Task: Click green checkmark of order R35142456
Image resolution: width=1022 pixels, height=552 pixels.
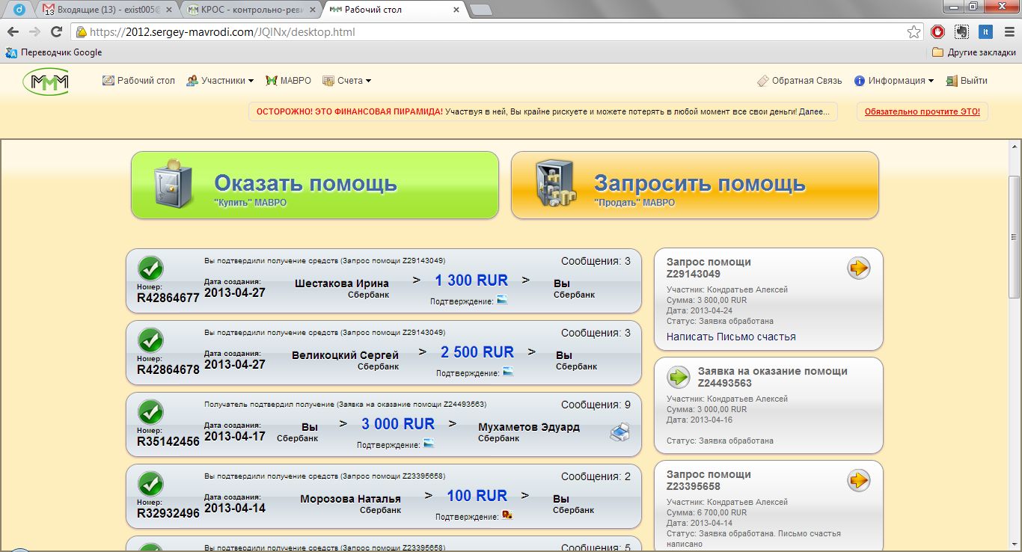Action: [x=151, y=412]
